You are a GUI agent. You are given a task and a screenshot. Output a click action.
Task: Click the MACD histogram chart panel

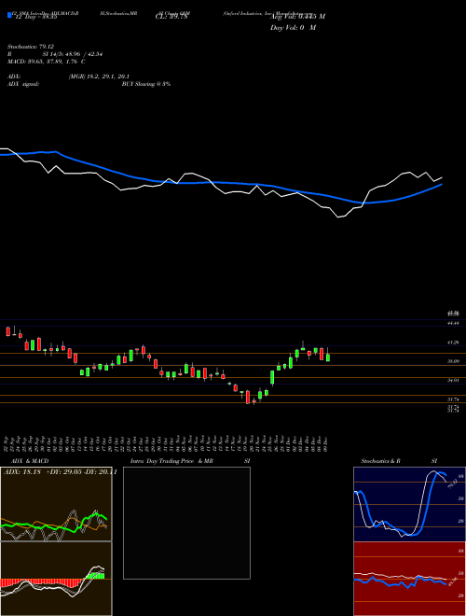(56, 579)
